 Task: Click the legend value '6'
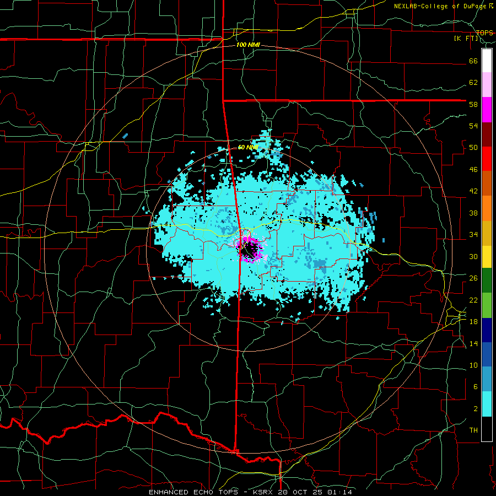pyautogui.click(x=475, y=387)
